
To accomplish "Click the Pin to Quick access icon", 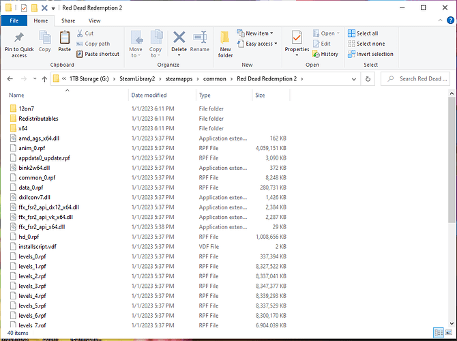I will pyautogui.click(x=19, y=40).
